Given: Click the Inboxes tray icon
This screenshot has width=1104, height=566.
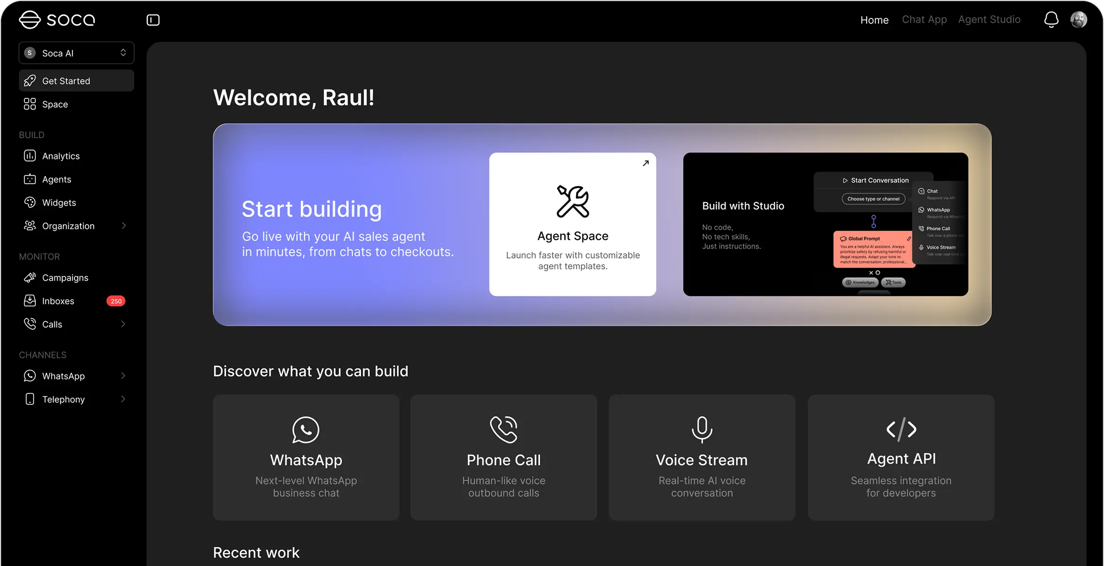Looking at the screenshot, I should (x=30, y=301).
